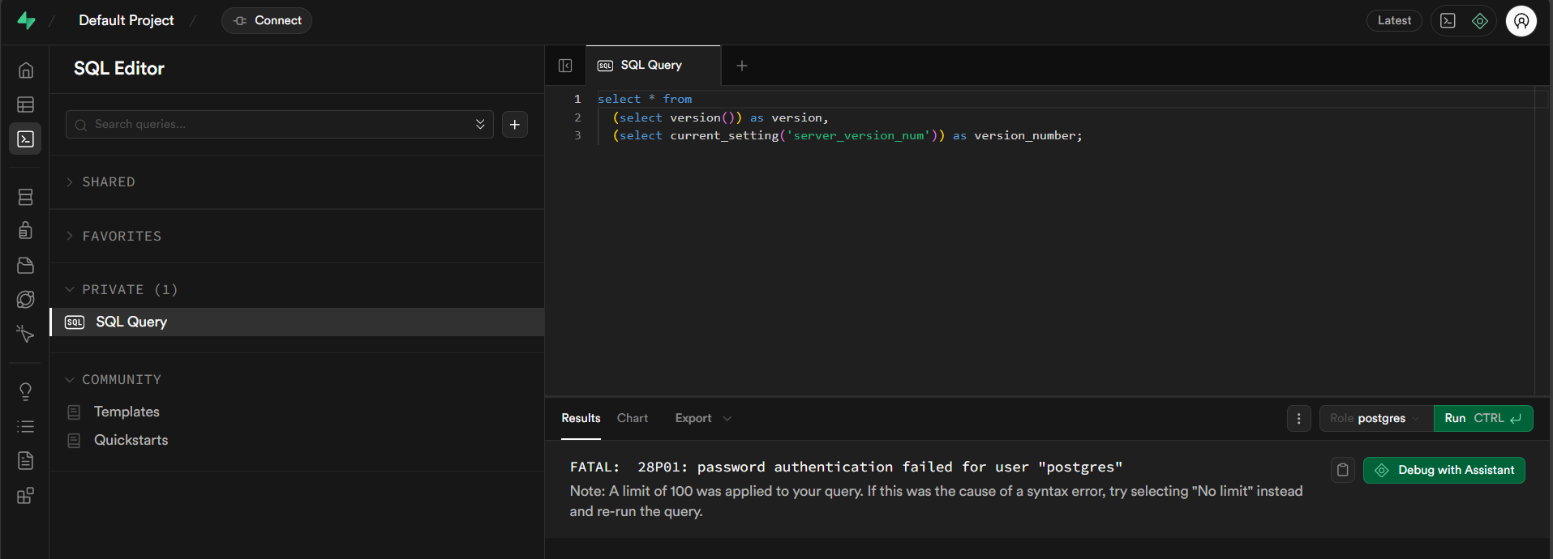The width and height of the screenshot is (1553, 559).
Task: Copy the error message with clipboard icon
Action: click(x=1342, y=470)
